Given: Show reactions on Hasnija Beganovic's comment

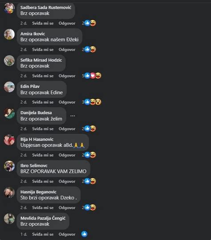Looking at the screenshot, I should 89,207.
